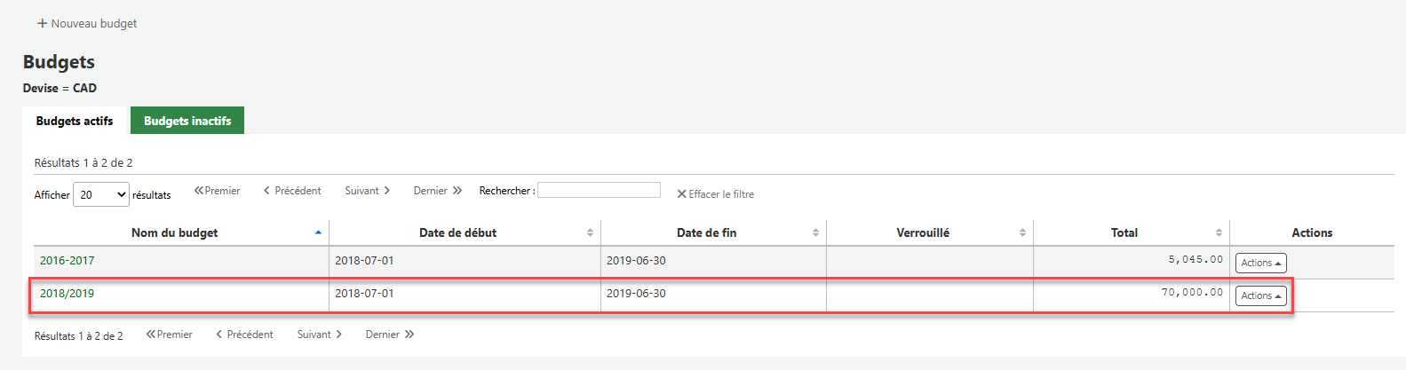Click the Total column sort icon

[x=1219, y=232]
